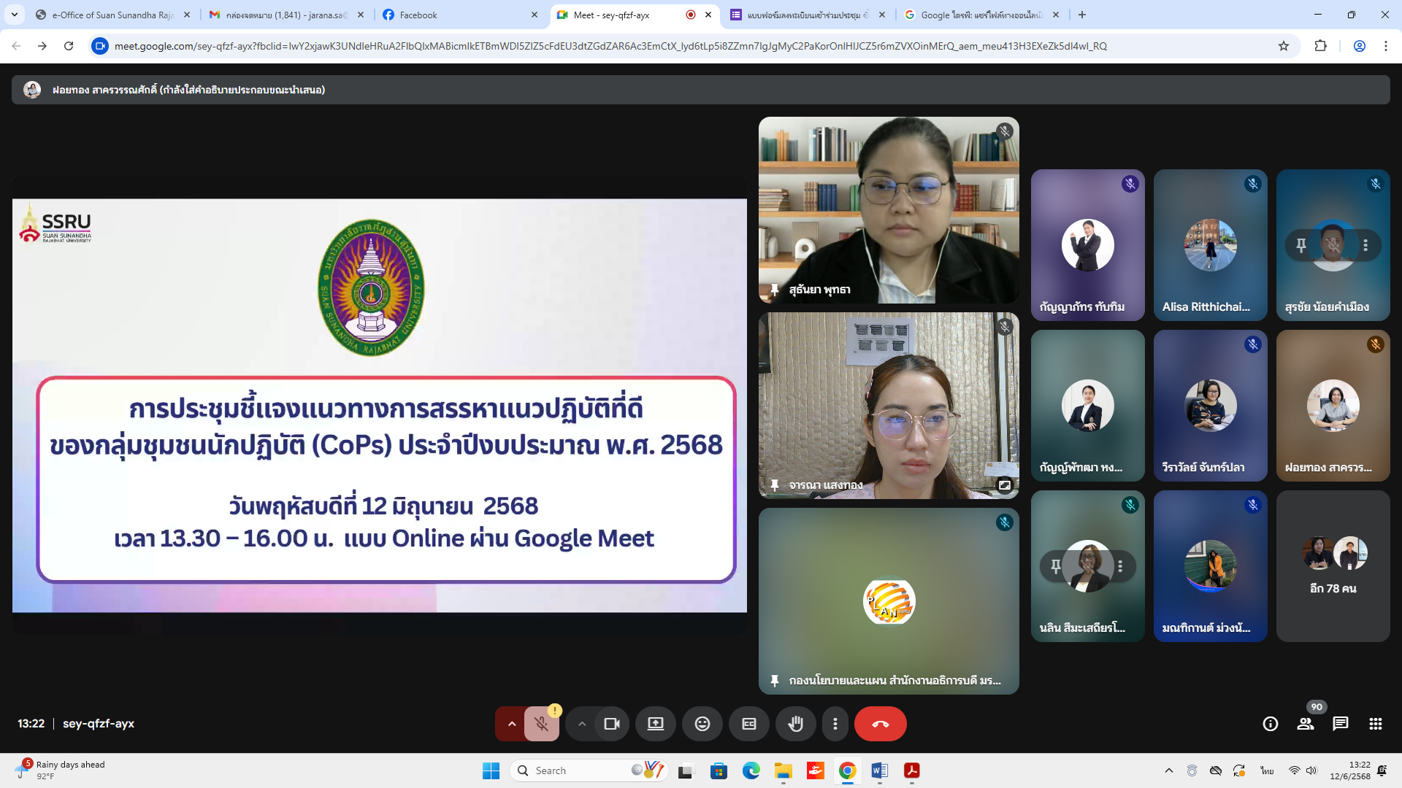Screen dimensions: 1402x788
Task: Open meeting details info icon
Action: coord(1270,724)
